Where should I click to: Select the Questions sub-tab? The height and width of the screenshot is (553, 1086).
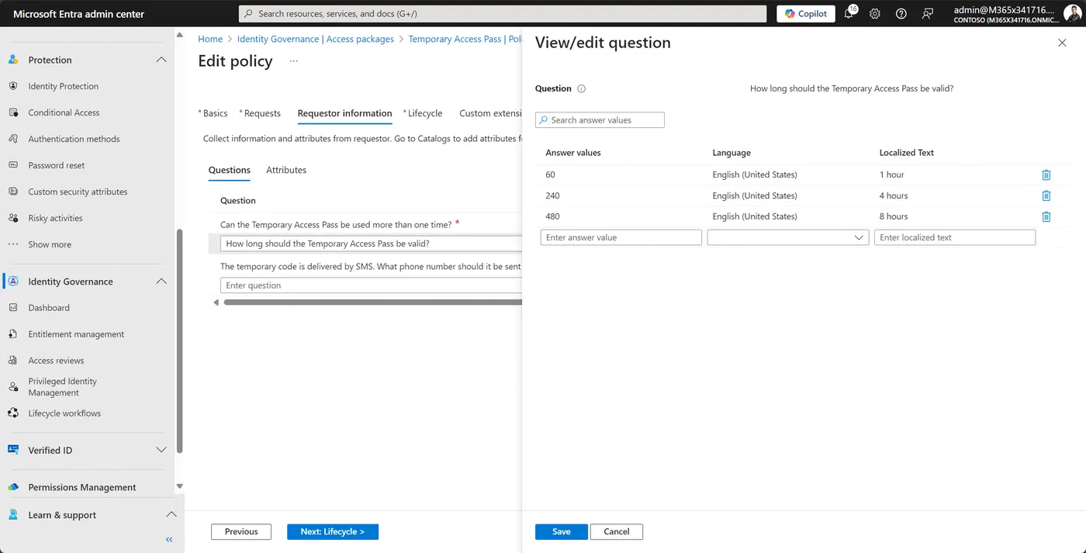[230, 170]
